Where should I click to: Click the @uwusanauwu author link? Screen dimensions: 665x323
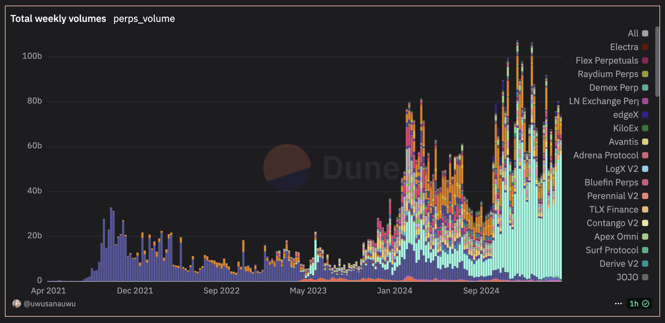[x=49, y=304]
